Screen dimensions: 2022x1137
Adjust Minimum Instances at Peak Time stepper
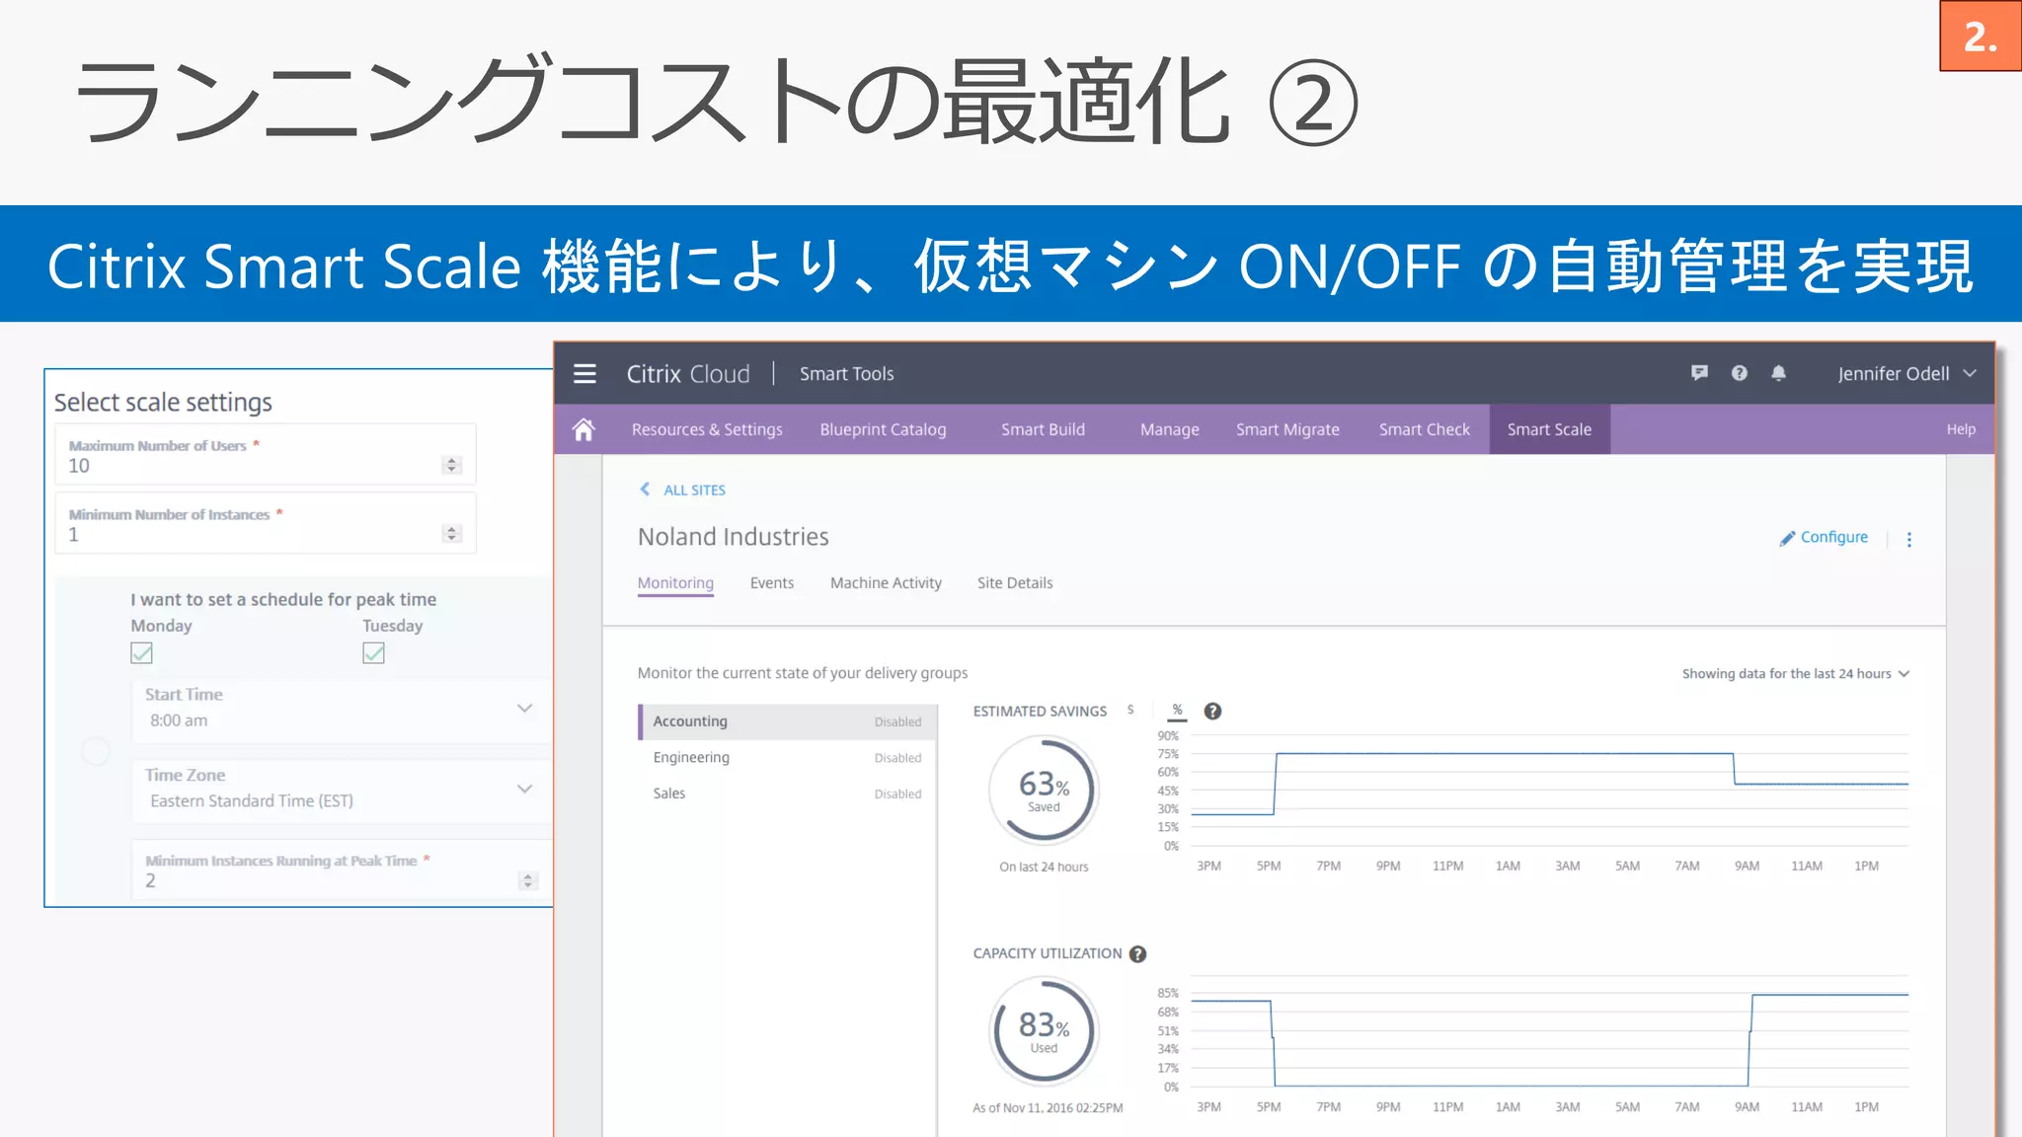(x=528, y=880)
